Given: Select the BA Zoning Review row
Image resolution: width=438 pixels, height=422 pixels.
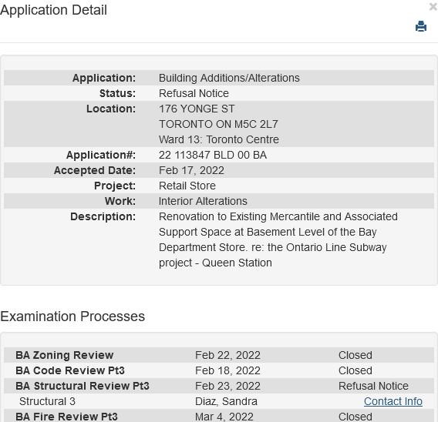Looking at the screenshot, I should [219, 355].
